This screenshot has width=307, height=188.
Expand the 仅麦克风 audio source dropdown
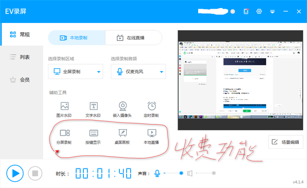coord(138,71)
